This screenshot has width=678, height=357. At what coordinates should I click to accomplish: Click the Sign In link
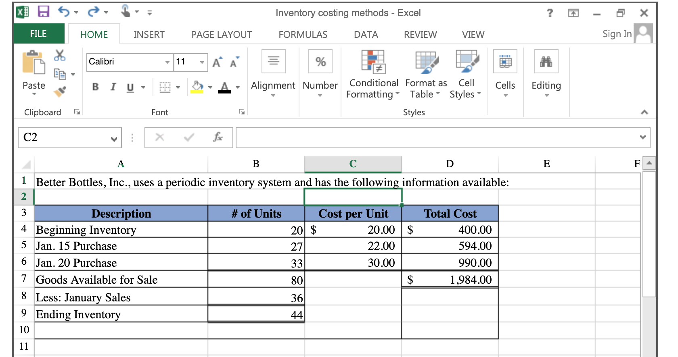[617, 34]
